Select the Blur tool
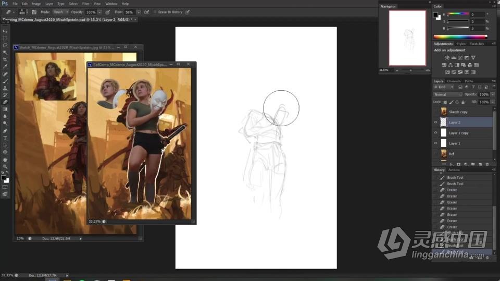The image size is (500, 281). point(5,116)
